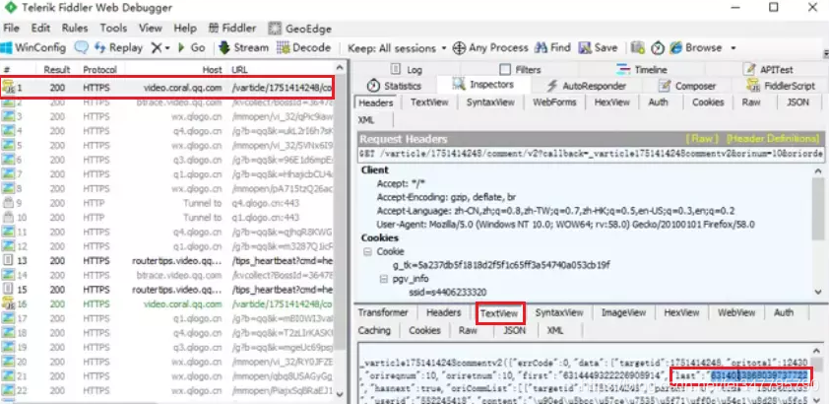Collapse the Cookie tree node
This screenshot has width=829, height=404.
367,252
